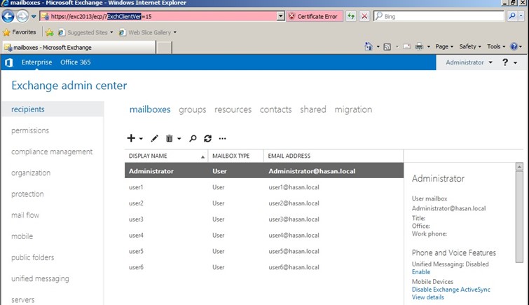The width and height of the screenshot is (529, 305).
Task: Switch to the migration tab
Action: (x=353, y=109)
